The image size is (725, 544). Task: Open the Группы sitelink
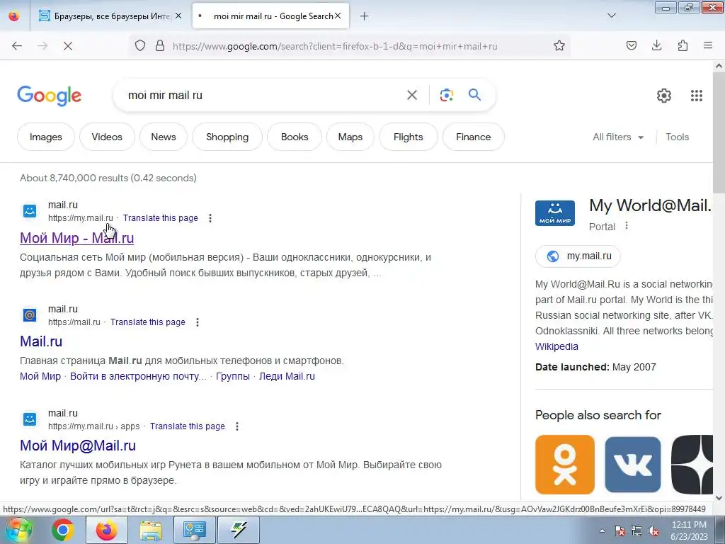pos(232,376)
